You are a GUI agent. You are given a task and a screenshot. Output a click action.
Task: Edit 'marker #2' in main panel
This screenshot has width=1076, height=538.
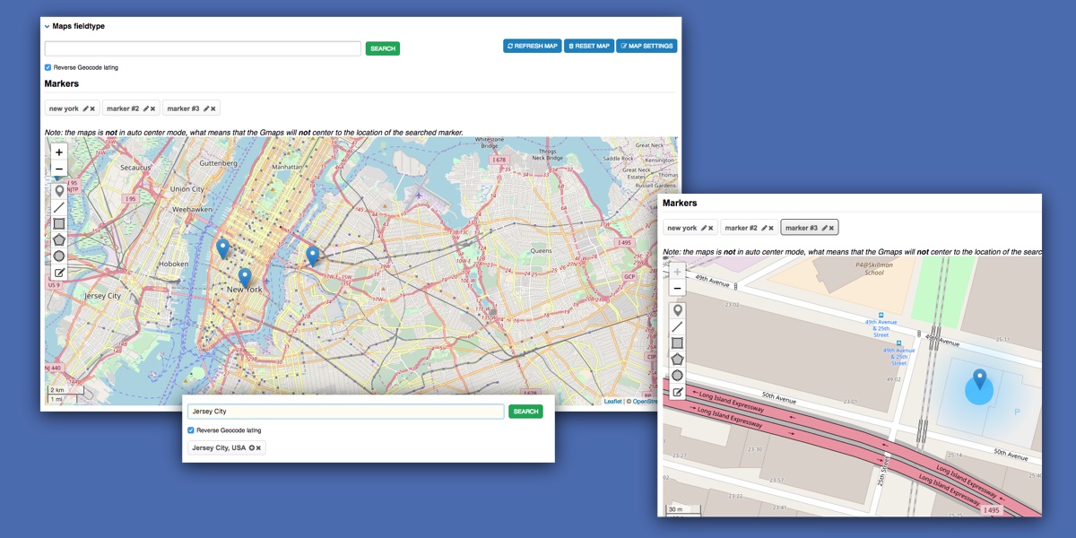[145, 108]
